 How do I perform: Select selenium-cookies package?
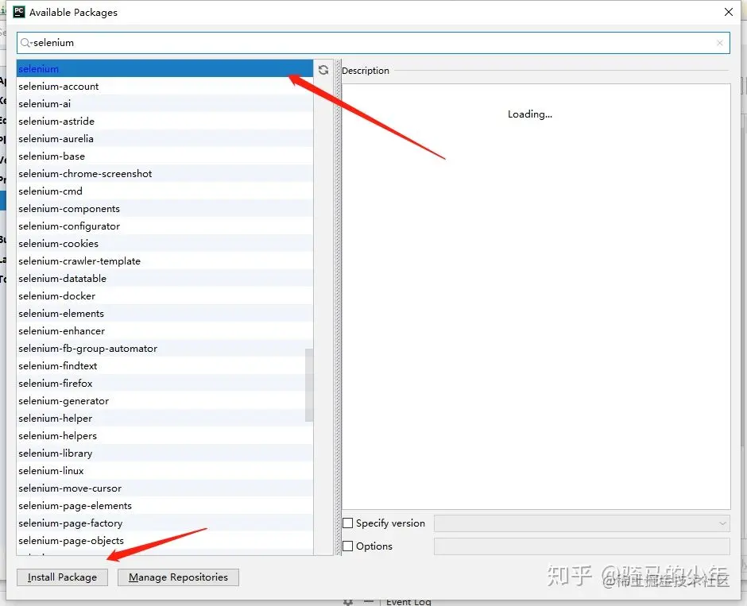coord(164,243)
